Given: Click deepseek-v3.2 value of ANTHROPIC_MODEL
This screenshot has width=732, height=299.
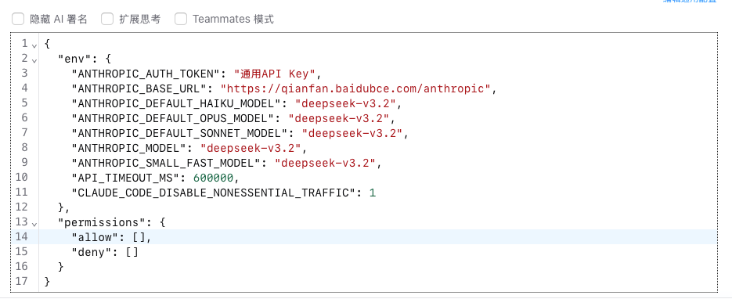Looking at the screenshot, I should [x=251, y=149].
